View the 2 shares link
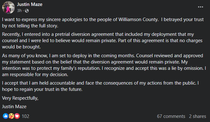 [197, 116]
